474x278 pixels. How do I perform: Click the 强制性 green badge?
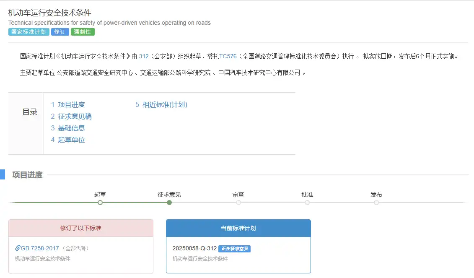pyautogui.click(x=82, y=31)
